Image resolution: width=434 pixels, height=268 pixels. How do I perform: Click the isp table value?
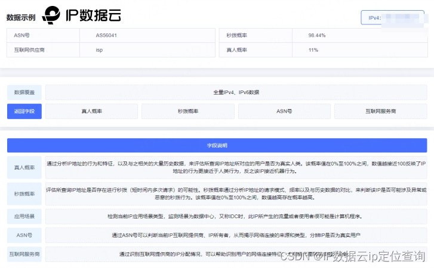pos(99,50)
